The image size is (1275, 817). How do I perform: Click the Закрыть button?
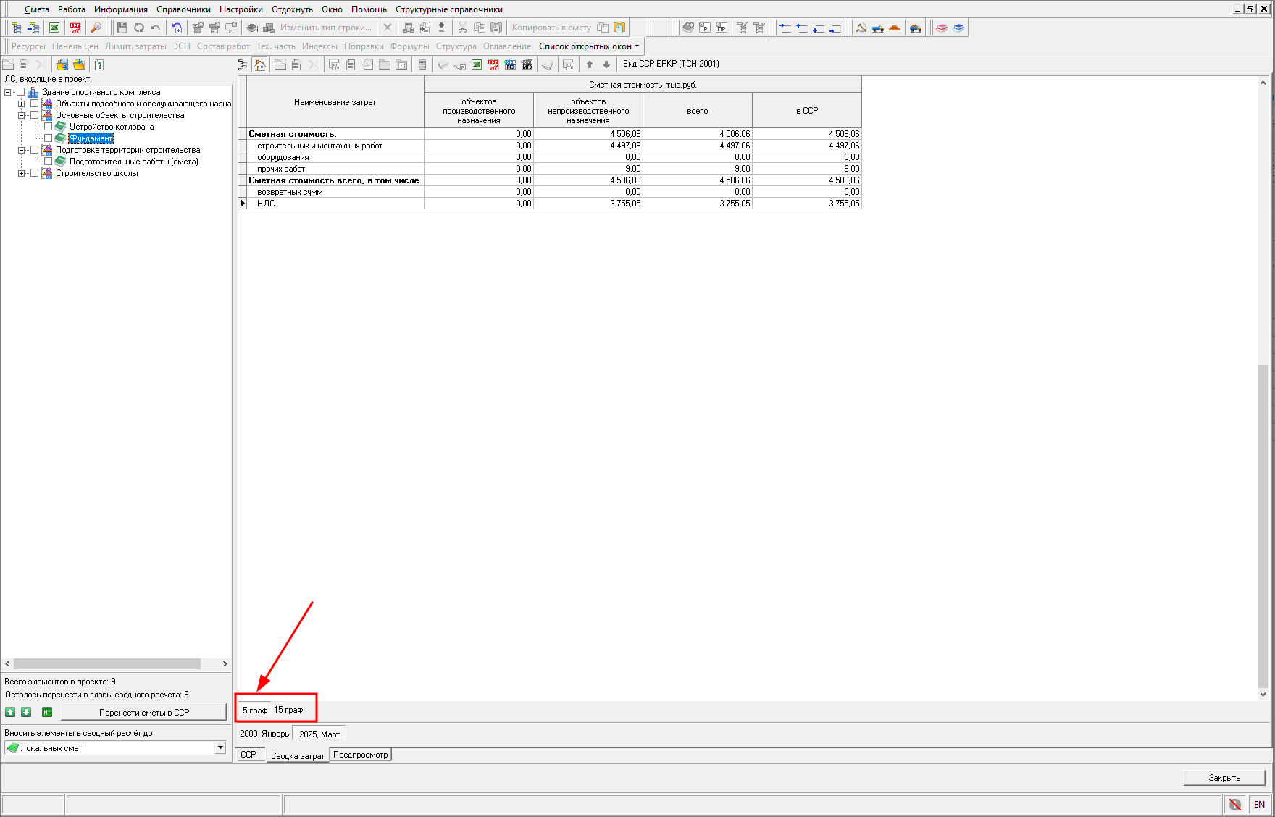click(x=1224, y=777)
